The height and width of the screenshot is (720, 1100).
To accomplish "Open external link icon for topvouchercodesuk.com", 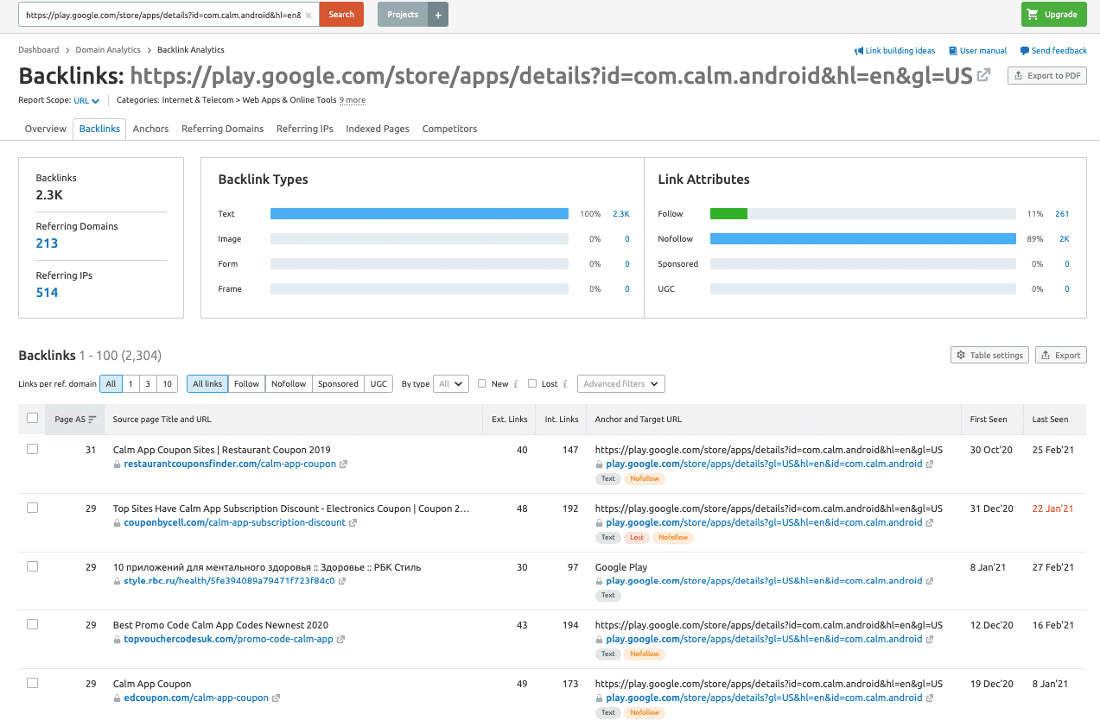I will tap(340, 640).
